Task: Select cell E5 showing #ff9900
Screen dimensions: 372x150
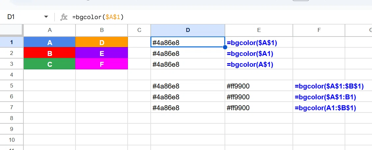Action: point(259,86)
